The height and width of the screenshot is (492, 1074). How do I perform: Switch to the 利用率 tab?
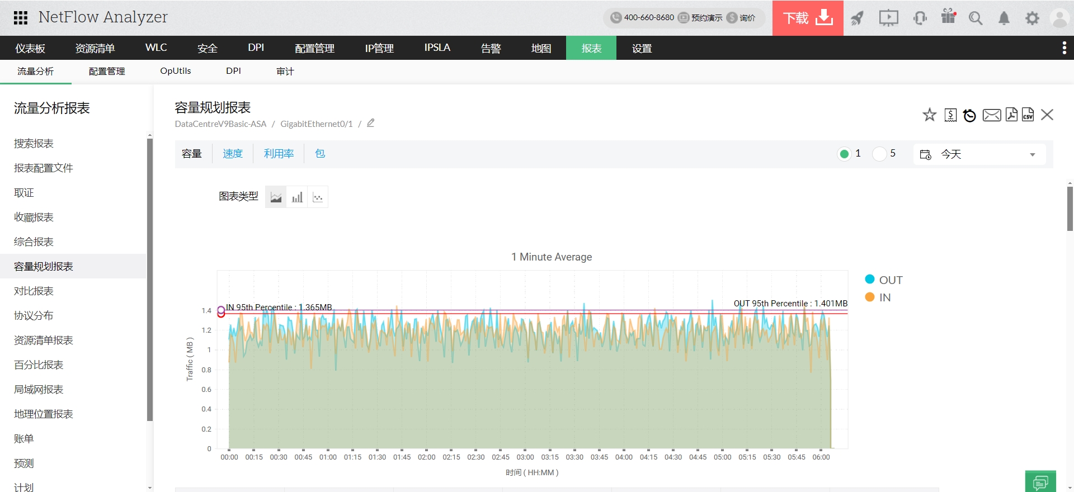click(x=279, y=154)
